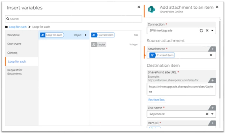This screenshot has height=133, width=225.
Task: Click the SharePoint Online logo icon
Action: (151, 9)
